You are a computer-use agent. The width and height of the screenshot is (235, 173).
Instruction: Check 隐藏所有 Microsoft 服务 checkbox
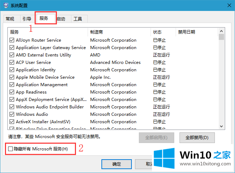pyautogui.click(x=10, y=149)
